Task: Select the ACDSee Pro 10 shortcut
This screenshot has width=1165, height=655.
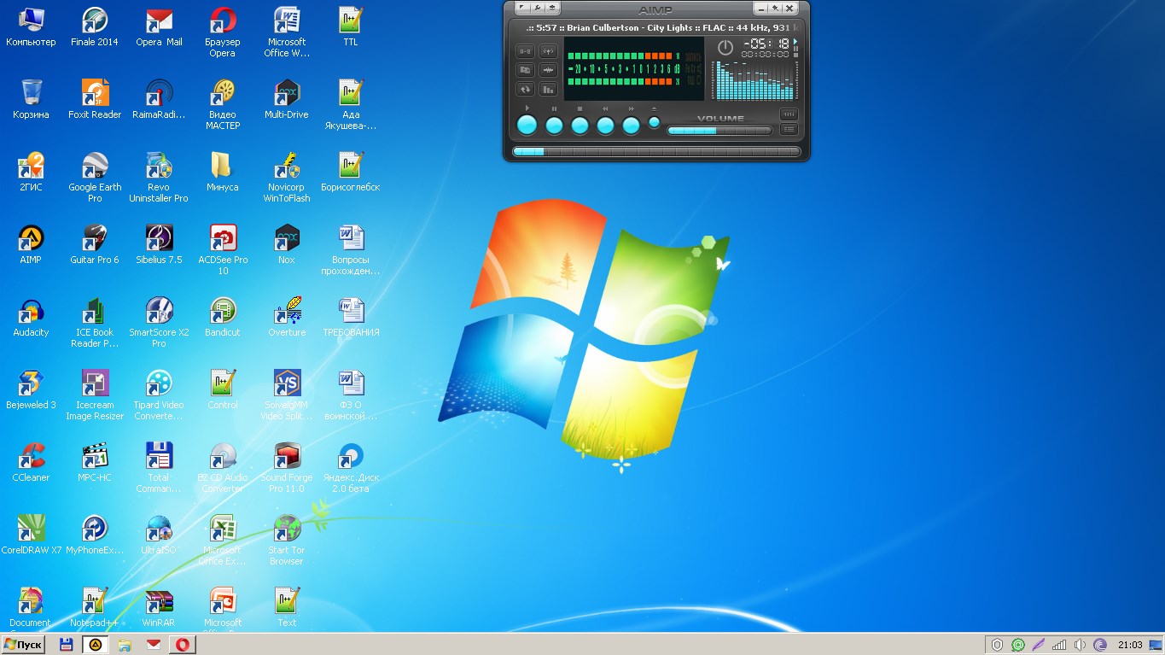Action: click(223, 251)
